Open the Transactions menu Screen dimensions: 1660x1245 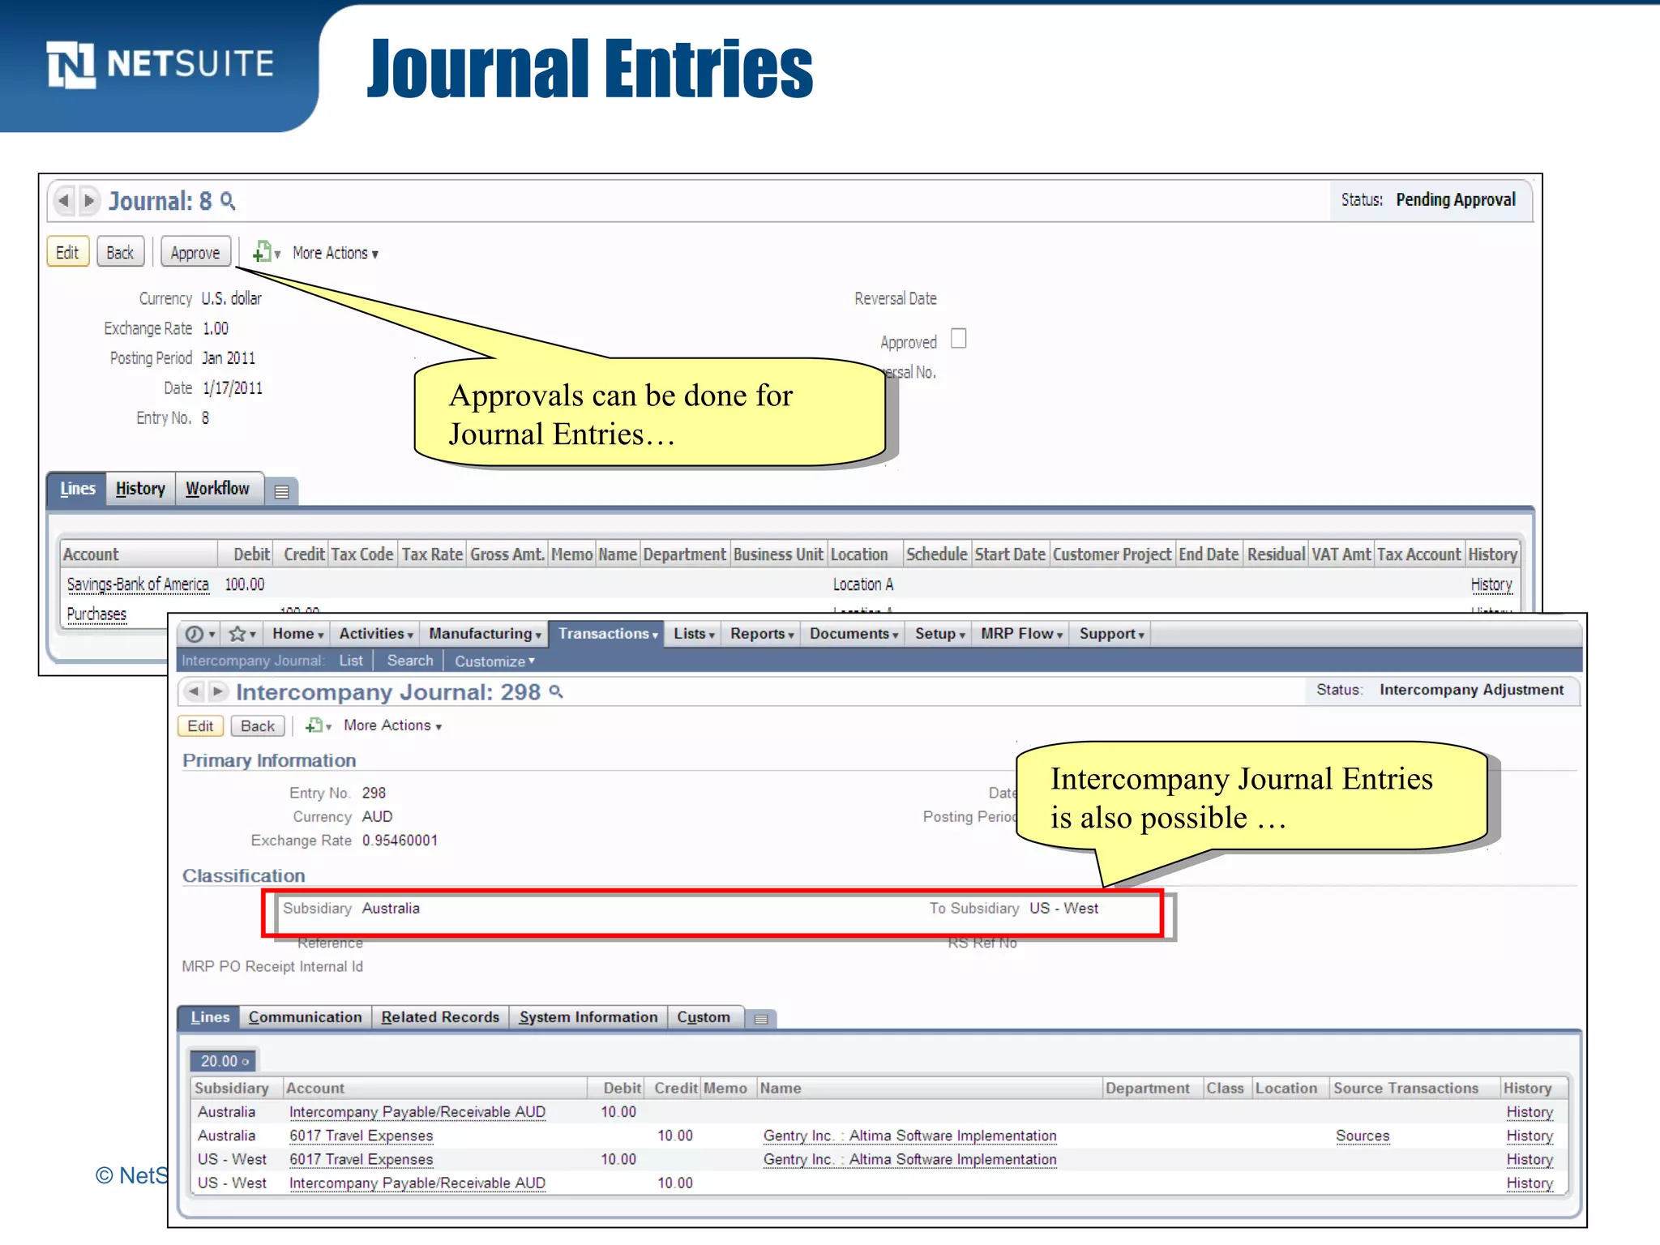pyautogui.click(x=606, y=634)
